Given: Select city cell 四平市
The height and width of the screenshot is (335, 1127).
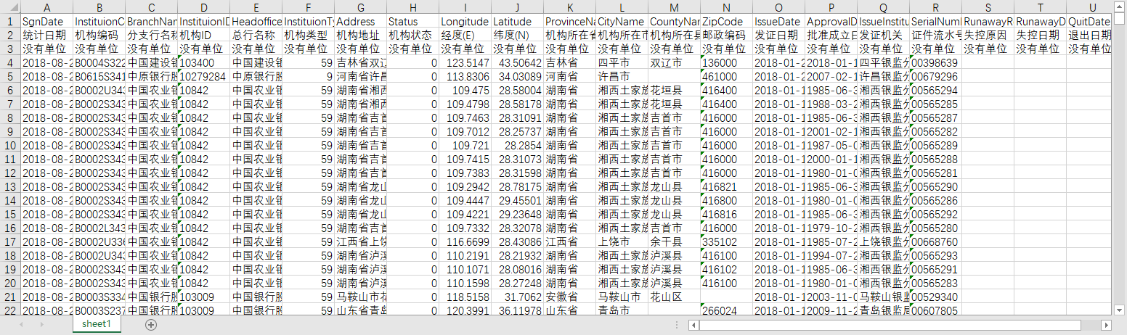Looking at the screenshot, I should [x=622, y=63].
